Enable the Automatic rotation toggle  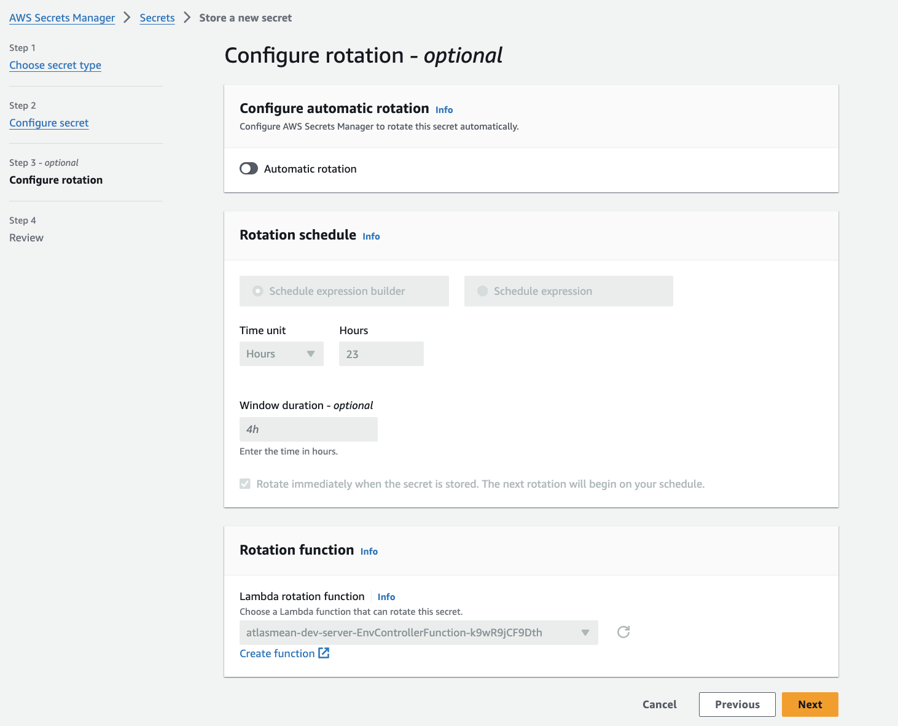249,169
